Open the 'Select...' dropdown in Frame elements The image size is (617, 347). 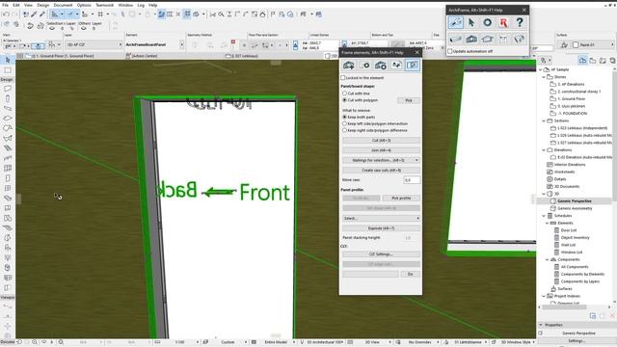[381, 218]
